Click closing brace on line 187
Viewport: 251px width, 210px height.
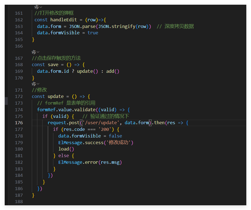pyautogui.click(x=33, y=195)
